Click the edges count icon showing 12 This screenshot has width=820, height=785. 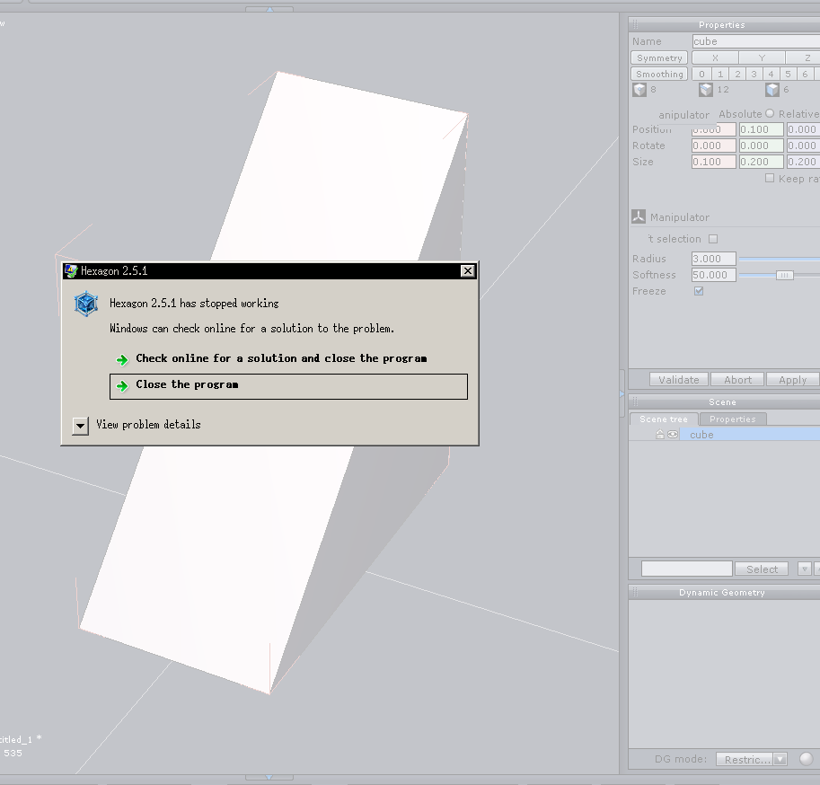pyautogui.click(x=705, y=90)
